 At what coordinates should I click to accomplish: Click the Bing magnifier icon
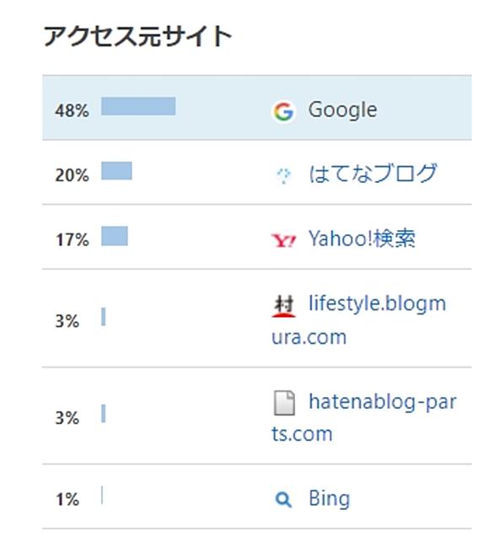click(x=283, y=500)
